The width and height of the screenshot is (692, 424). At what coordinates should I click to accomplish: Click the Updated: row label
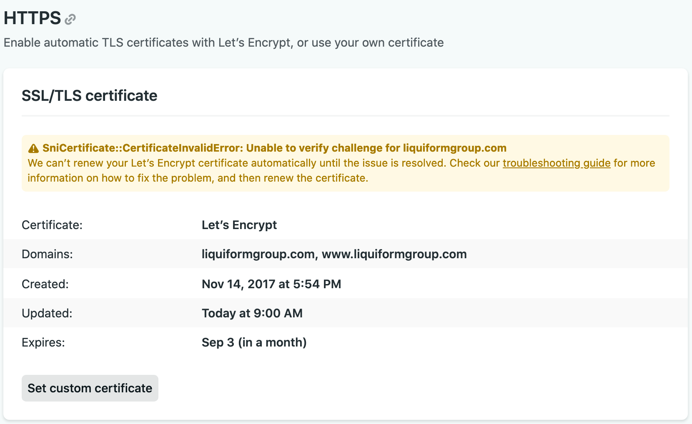point(47,313)
